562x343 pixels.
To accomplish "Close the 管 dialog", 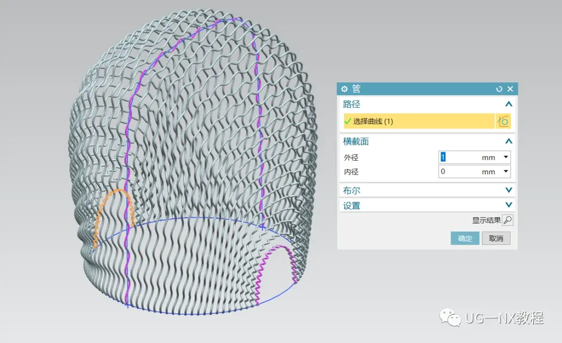I will (x=510, y=89).
